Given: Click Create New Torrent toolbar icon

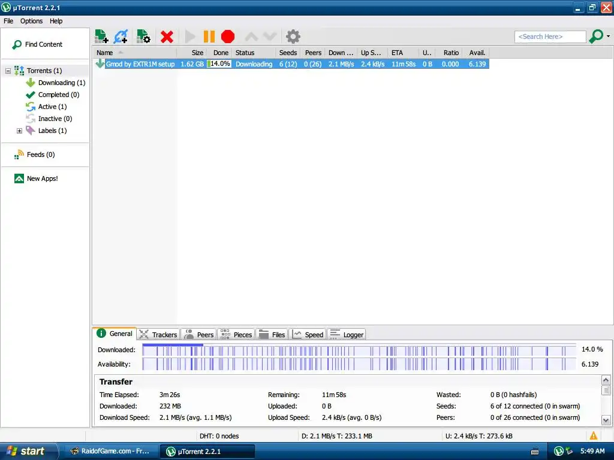Looking at the screenshot, I should pos(143,37).
